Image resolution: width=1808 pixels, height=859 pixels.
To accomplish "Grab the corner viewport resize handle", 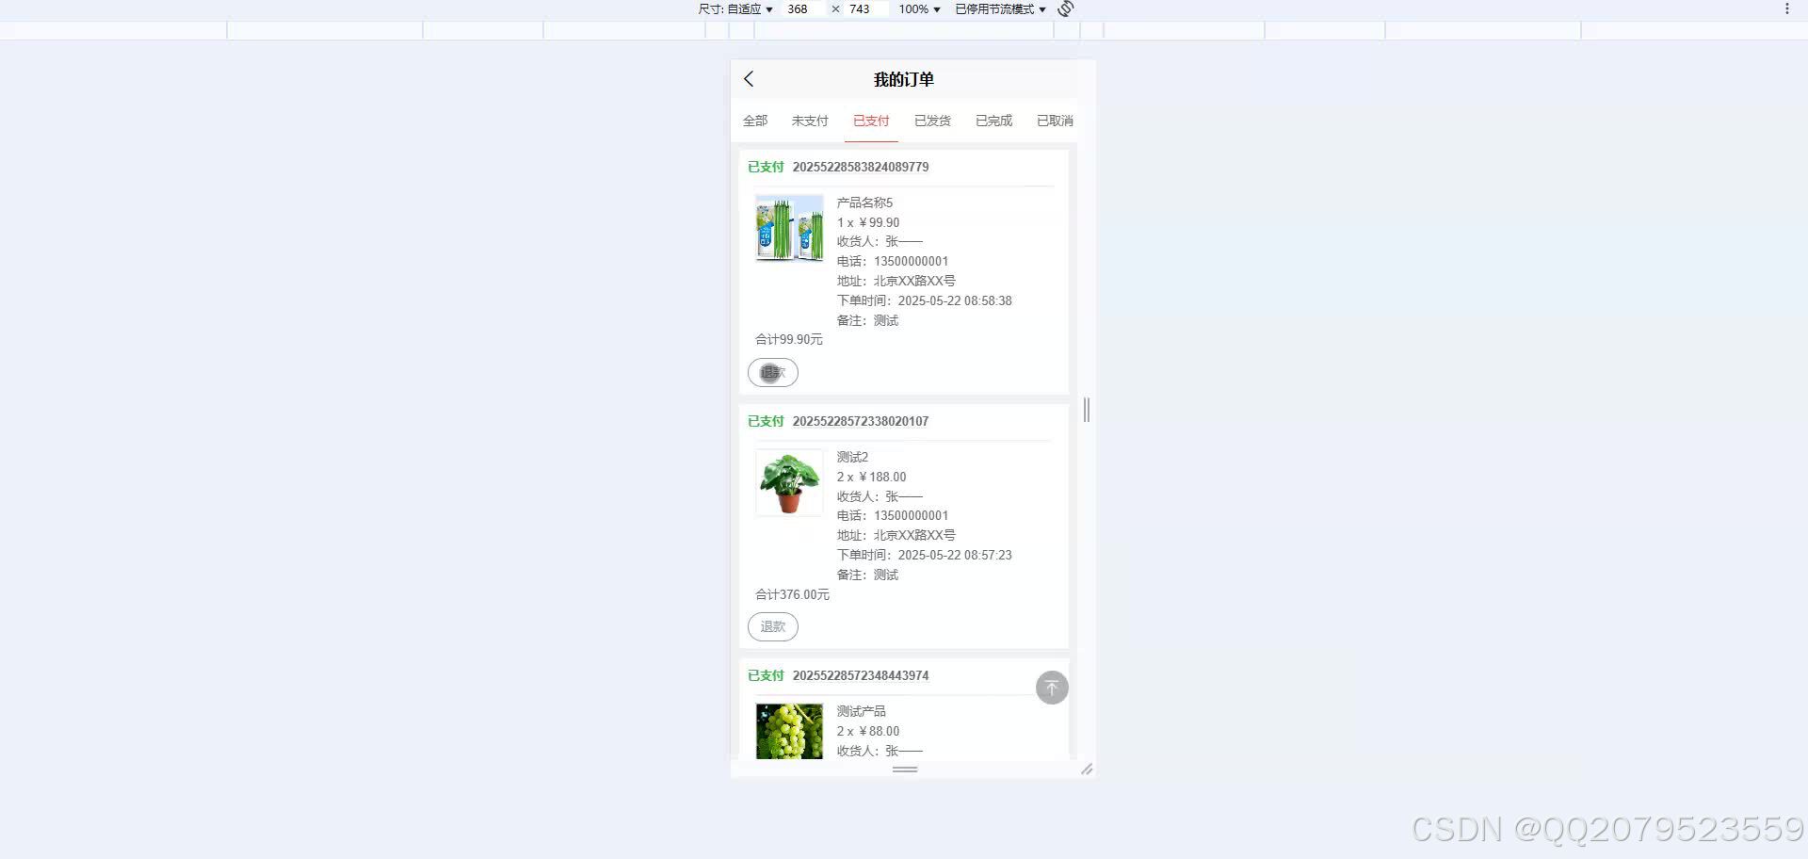I will point(1087,770).
